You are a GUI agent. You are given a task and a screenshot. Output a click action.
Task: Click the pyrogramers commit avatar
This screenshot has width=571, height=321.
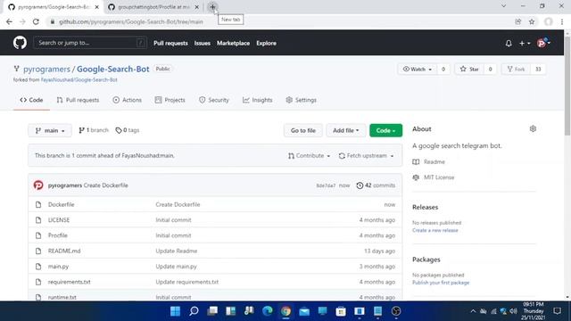pyautogui.click(x=38, y=185)
